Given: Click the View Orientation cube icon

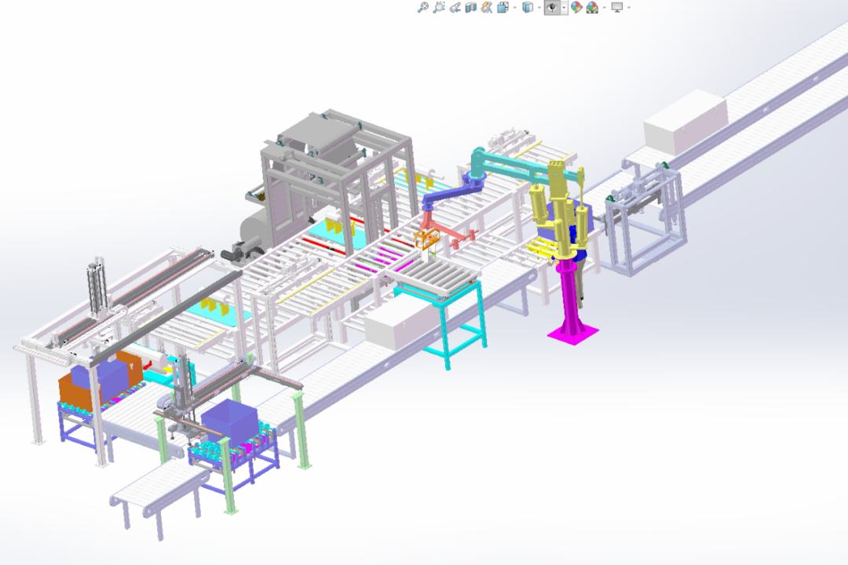Looking at the screenshot, I should click(x=503, y=8).
